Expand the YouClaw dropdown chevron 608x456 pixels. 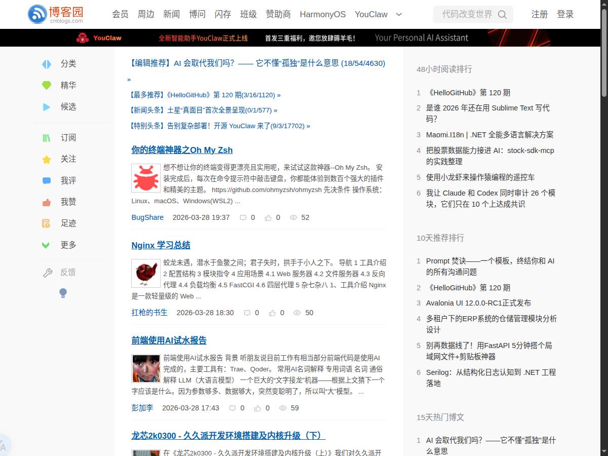(x=399, y=15)
